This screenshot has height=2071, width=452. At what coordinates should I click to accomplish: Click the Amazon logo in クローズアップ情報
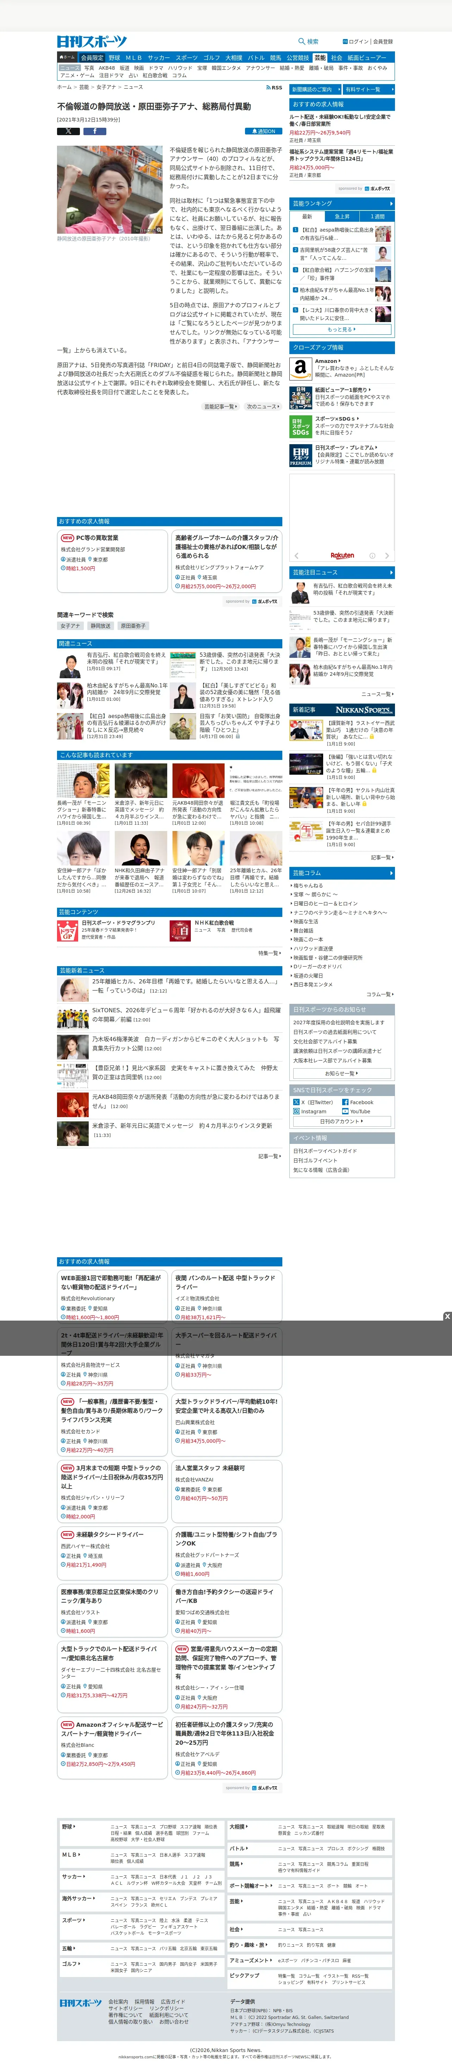[x=300, y=368]
